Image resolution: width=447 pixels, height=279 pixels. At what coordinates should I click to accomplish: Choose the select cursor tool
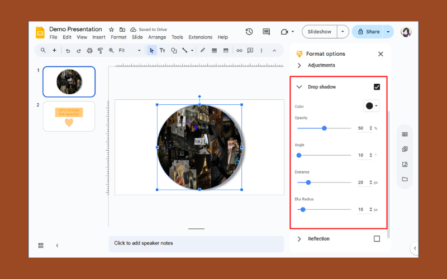pos(151,51)
